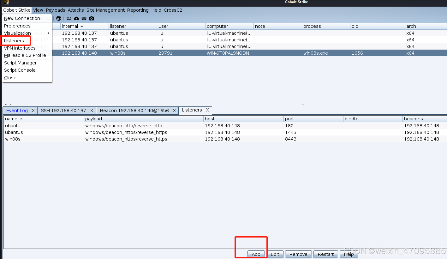Sort sessions by the user column header

pyautogui.click(x=181, y=26)
